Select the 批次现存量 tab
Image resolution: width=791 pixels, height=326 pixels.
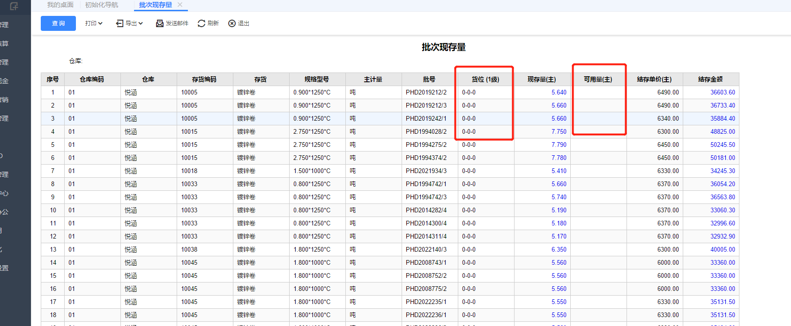click(156, 5)
